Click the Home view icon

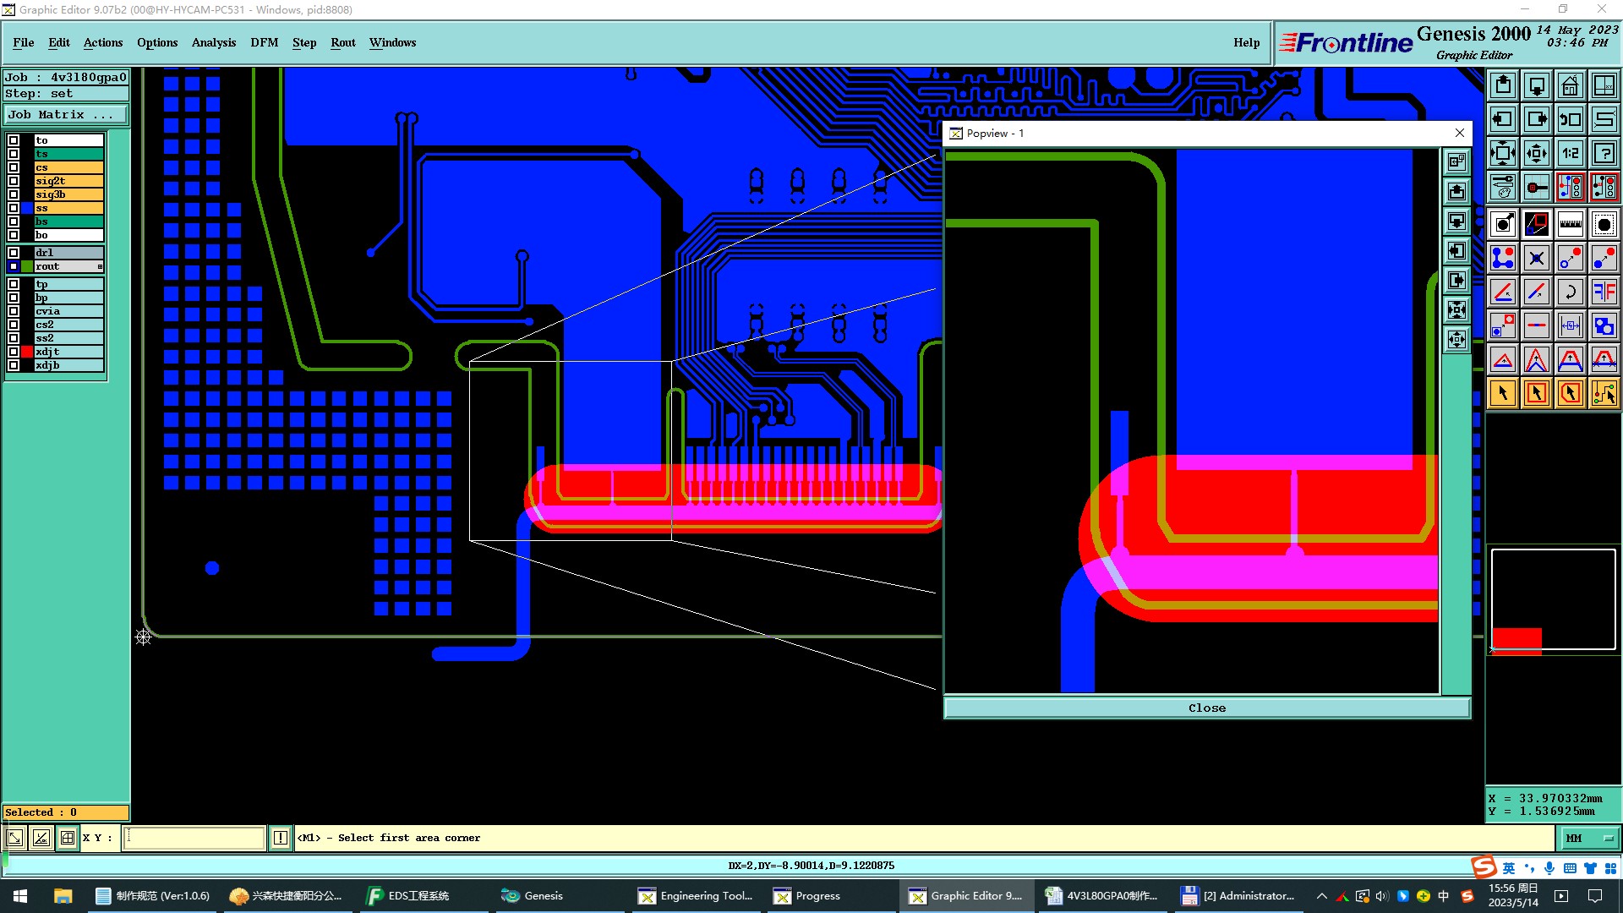point(1570,85)
